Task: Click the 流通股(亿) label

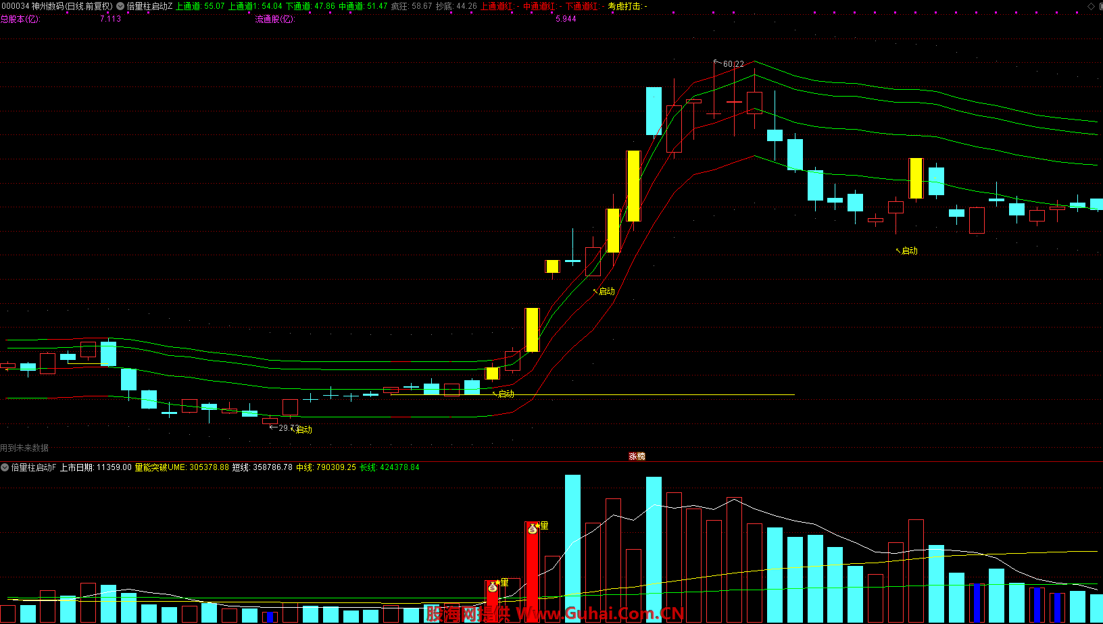Action: tap(275, 19)
